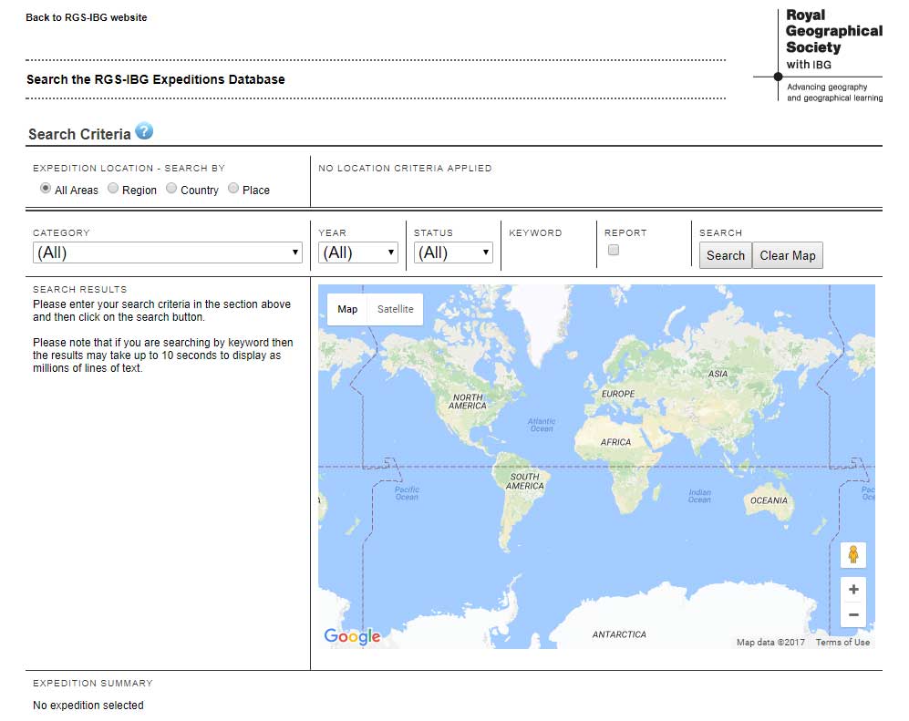Select the All Areas radio button
909x721 pixels.
pos(46,188)
